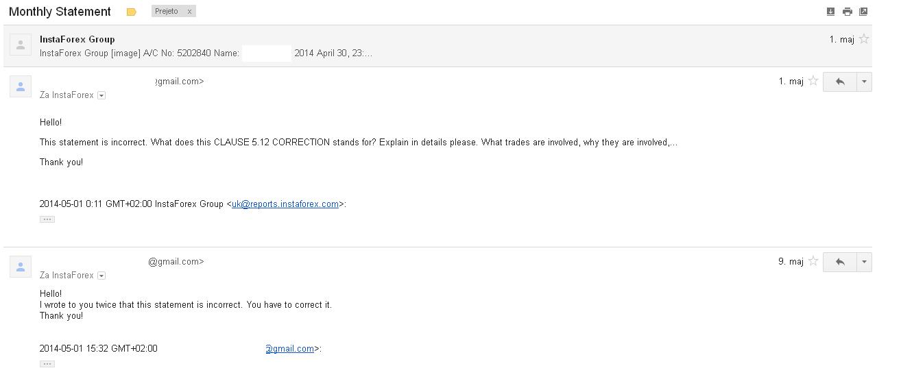Click the download-arrow icon beside the print icon

831,12
